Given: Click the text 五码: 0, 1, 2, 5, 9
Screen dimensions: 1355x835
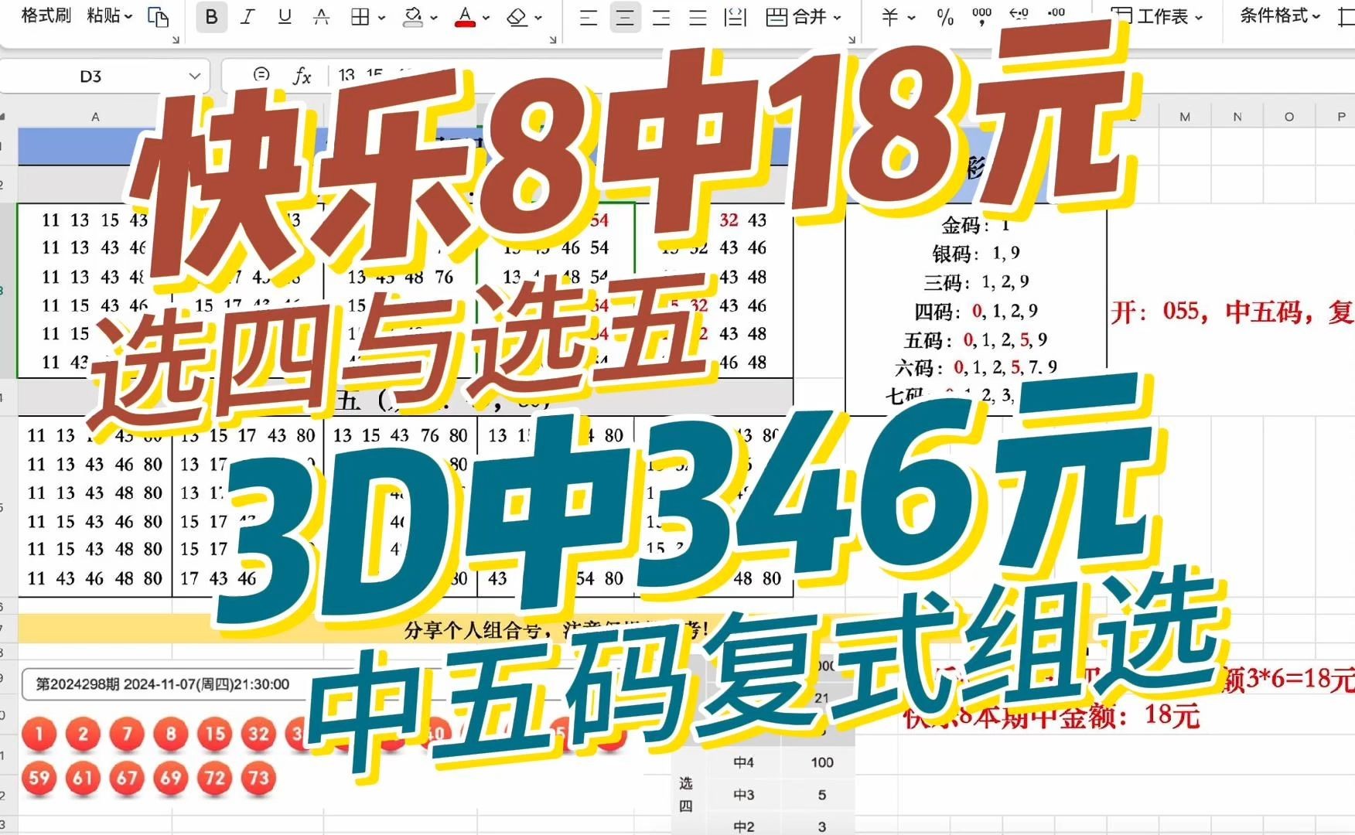Looking at the screenshot, I should pos(976,339).
